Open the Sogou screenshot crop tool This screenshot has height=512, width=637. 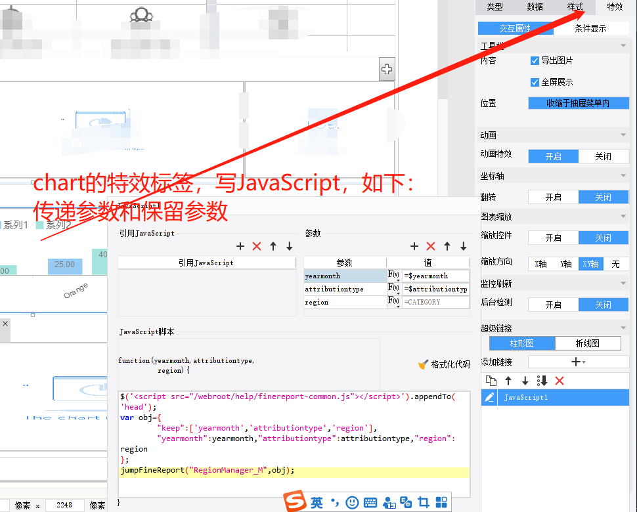click(424, 503)
